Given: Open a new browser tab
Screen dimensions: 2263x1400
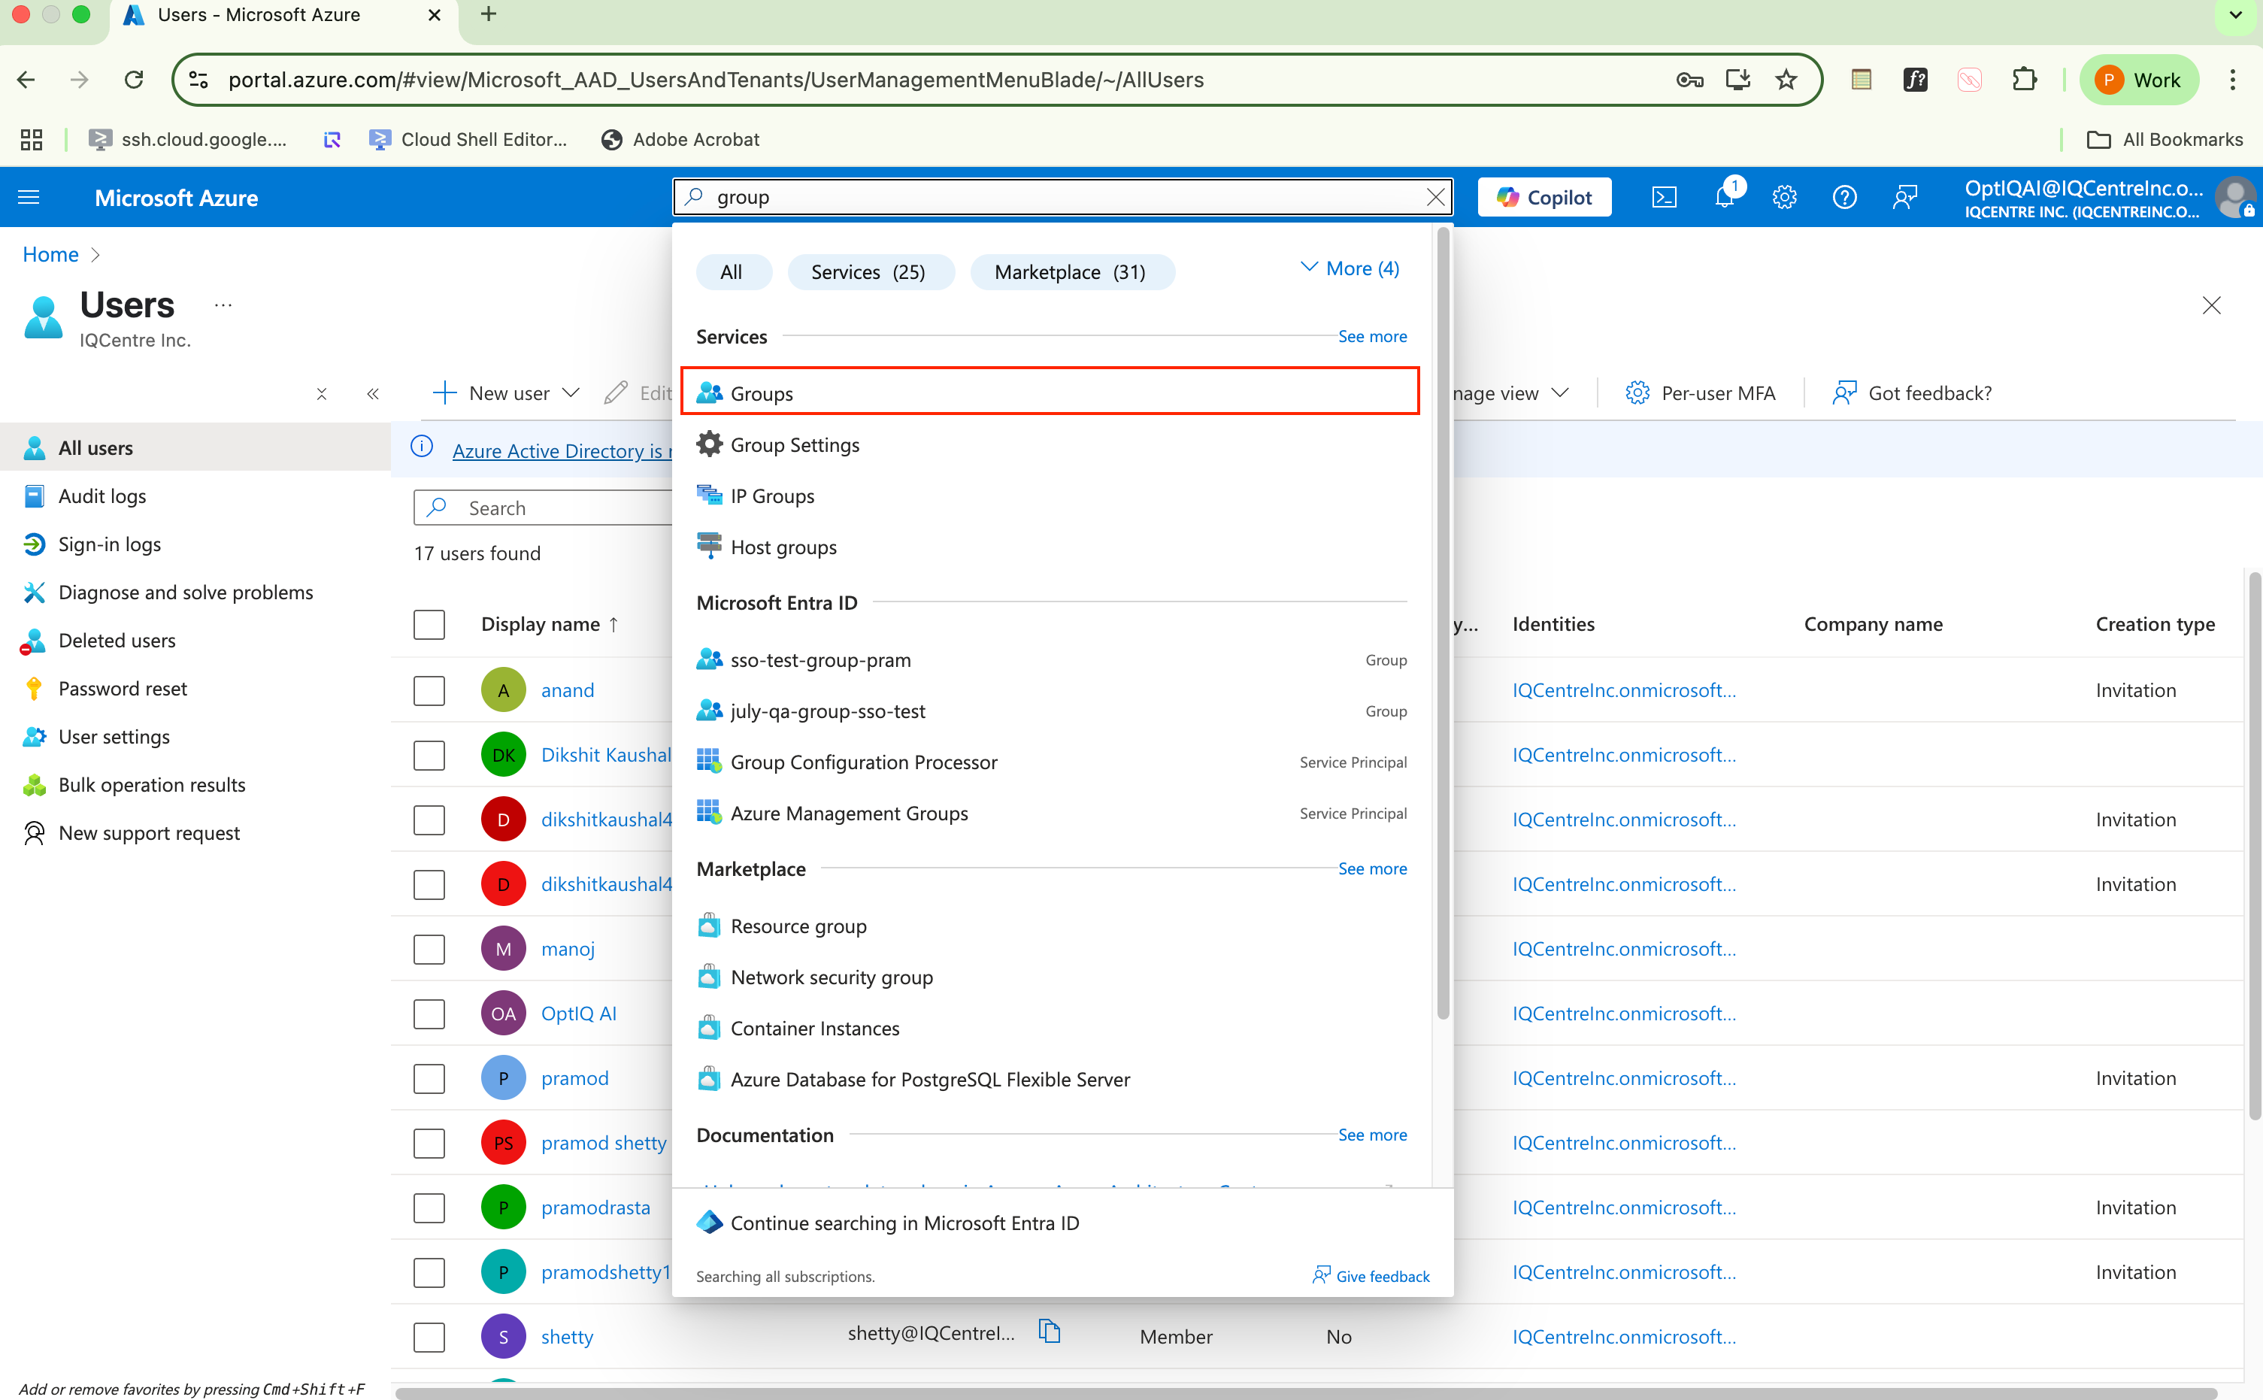Looking at the screenshot, I should [489, 15].
